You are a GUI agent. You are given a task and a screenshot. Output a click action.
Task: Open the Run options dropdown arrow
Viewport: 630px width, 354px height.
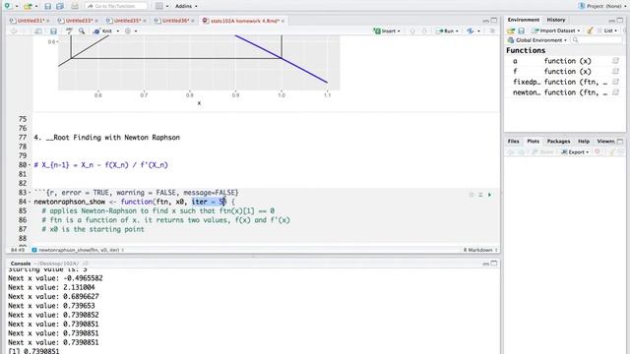(x=457, y=30)
